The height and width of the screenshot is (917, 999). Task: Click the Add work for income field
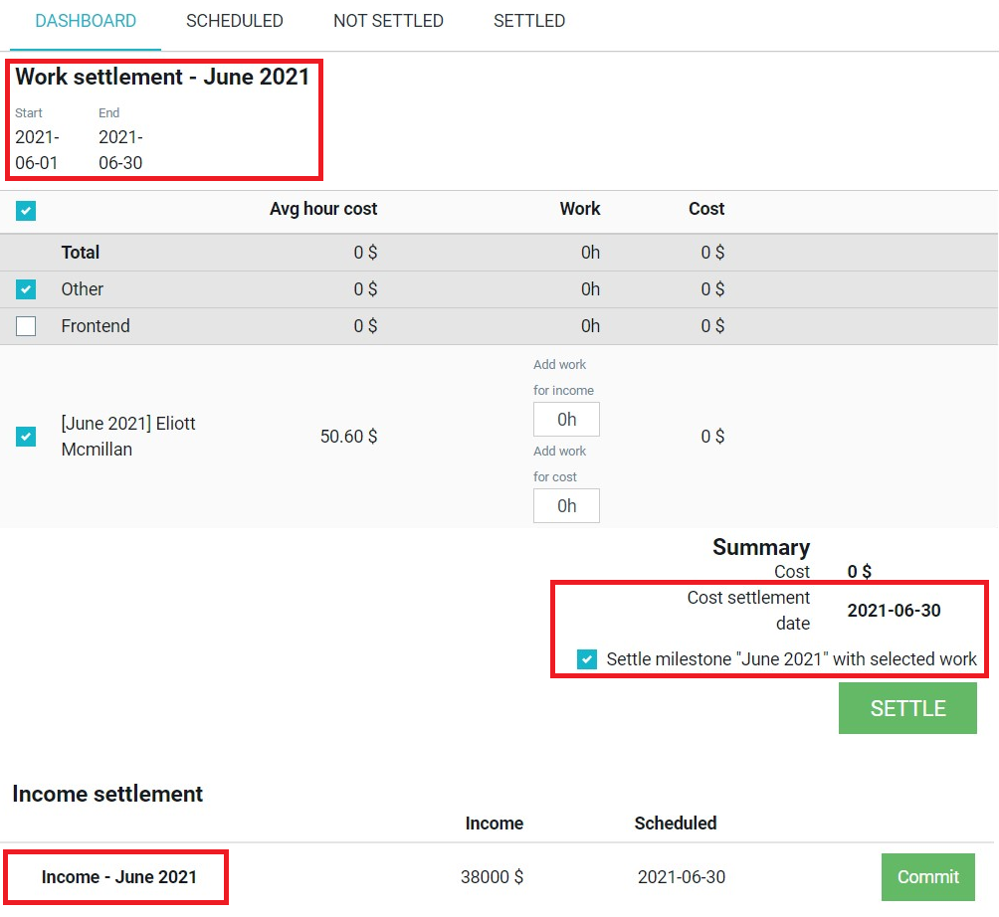tap(566, 419)
